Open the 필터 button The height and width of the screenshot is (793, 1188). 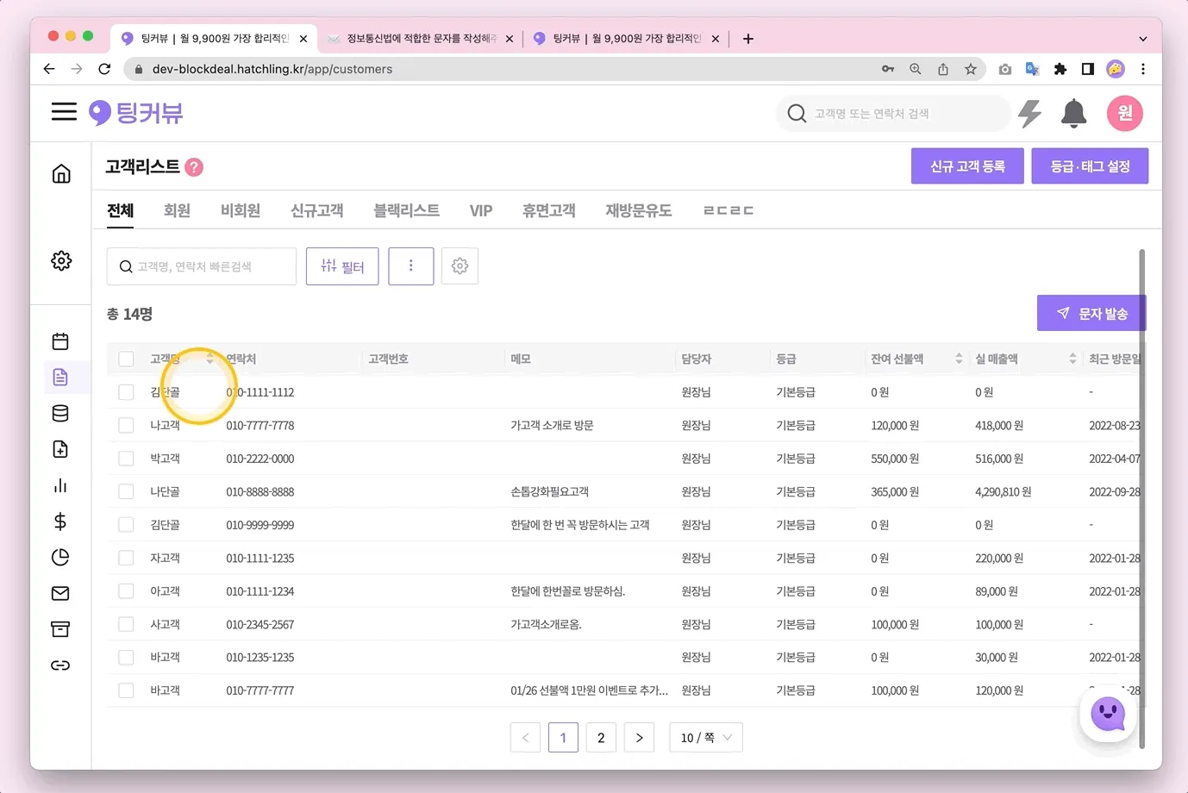pos(342,266)
